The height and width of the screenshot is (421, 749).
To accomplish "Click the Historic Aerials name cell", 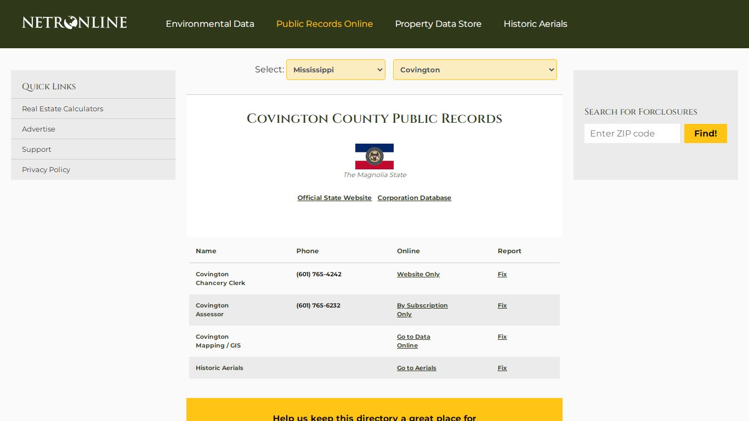I will tap(219, 368).
